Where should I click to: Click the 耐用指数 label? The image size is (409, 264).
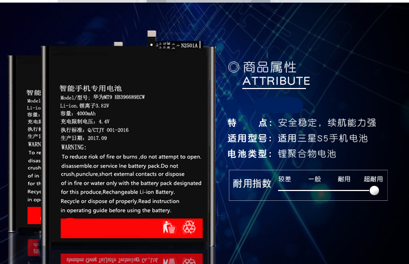pos(252,183)
